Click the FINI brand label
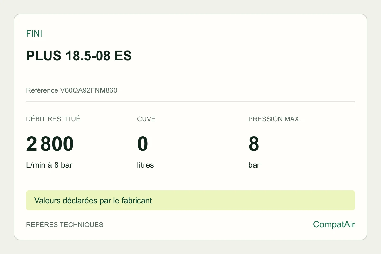Viewport: 381px width, 254px height. (34, 34)
